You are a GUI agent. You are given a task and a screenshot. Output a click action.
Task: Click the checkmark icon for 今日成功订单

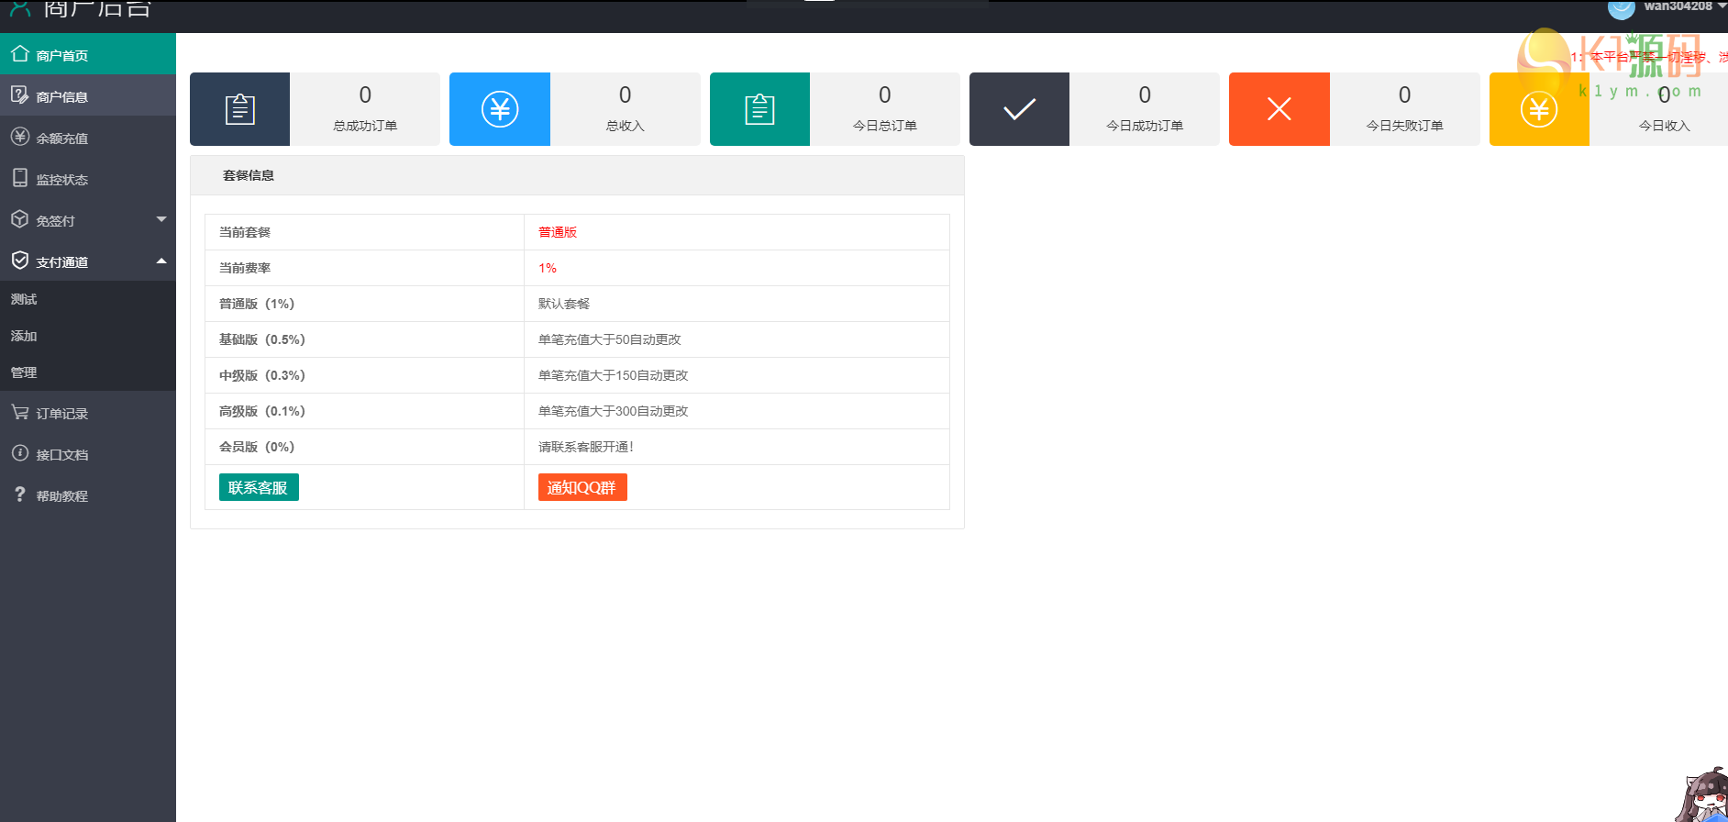tap(1019, 109)
